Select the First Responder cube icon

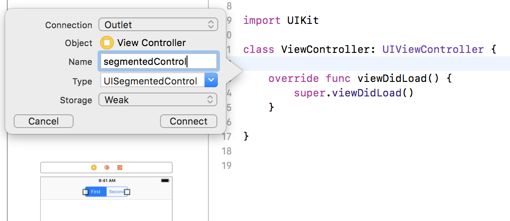click(x=107, y=167)
